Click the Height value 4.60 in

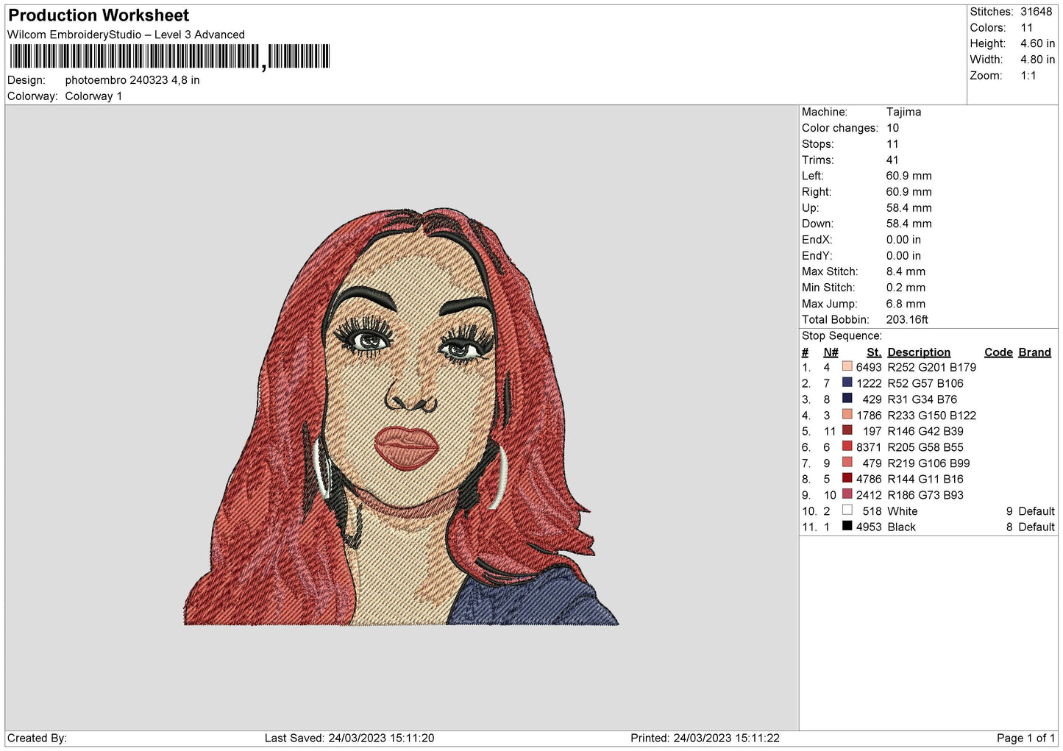[1037, 44]
